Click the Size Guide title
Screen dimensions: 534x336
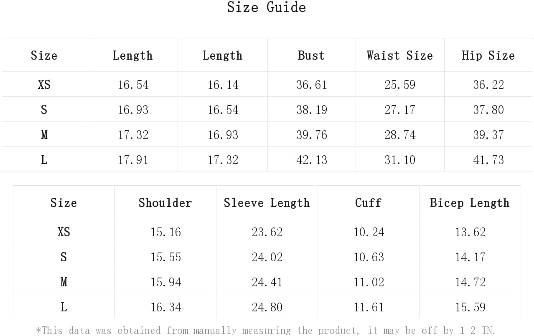tap(267, 8)
